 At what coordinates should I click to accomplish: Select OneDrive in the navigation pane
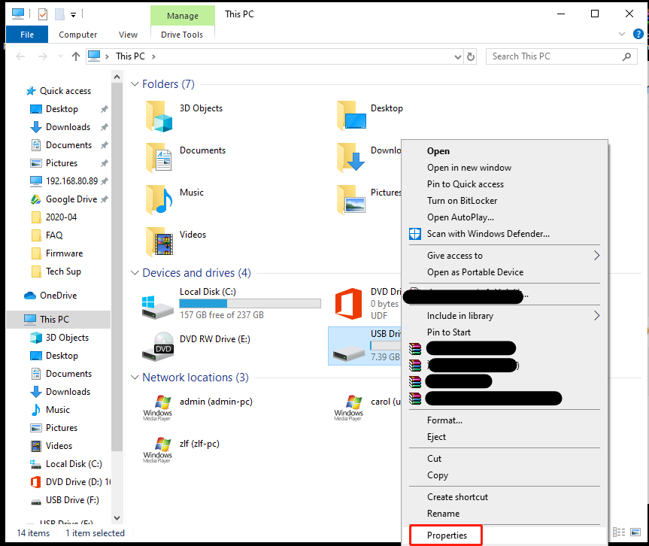pyautogui.click(x=58, y=296)
